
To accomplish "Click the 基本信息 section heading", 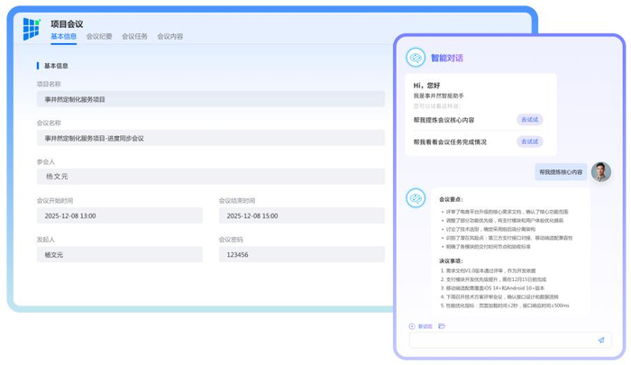I will (56, 66).
